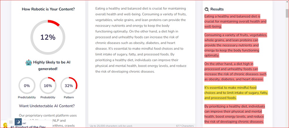Viewport: 289px width, 128px height.
Task: Click the 677 Characters counter
Action: [x=185, y=126]
